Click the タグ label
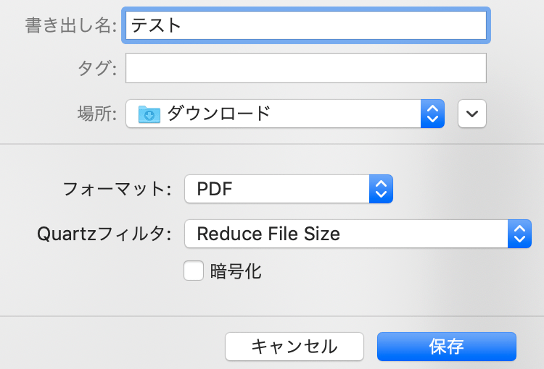Viewport: 544px width, 369px height. point(96,69)
